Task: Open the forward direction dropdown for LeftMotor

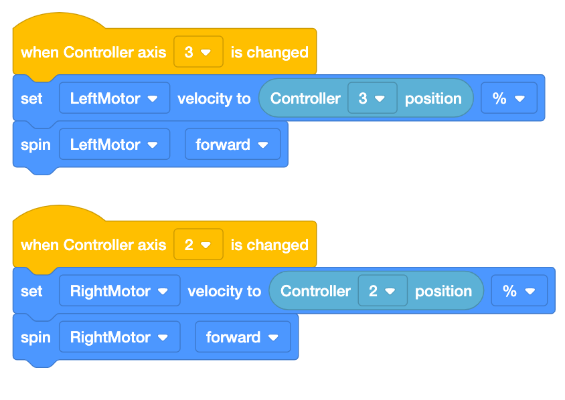Action: [x=233, y=144]
